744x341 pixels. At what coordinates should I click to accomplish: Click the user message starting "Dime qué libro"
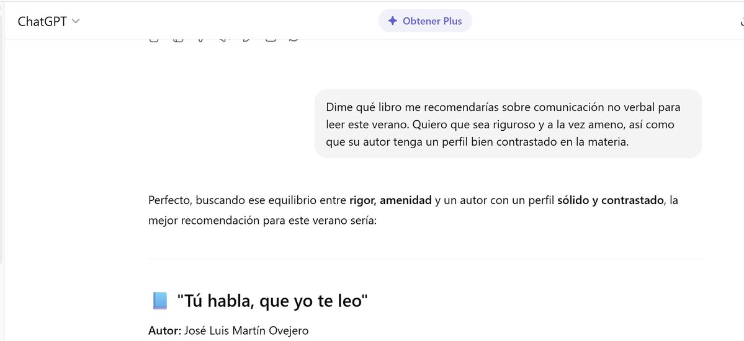(508, 125)
